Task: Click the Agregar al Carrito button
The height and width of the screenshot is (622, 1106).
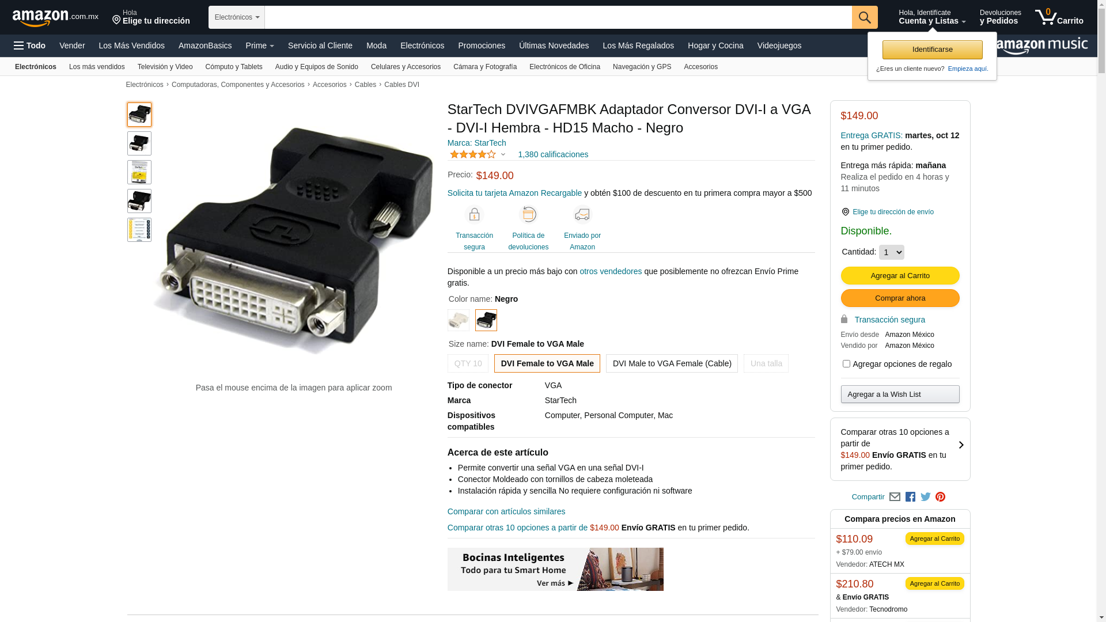Action: (900, 276)
